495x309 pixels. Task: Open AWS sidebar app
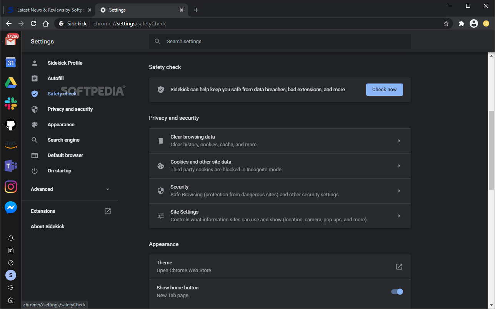(11, 145)
